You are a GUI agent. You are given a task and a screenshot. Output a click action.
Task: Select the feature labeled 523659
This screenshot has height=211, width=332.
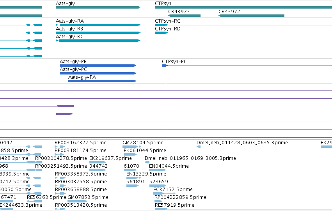[158, 186]
